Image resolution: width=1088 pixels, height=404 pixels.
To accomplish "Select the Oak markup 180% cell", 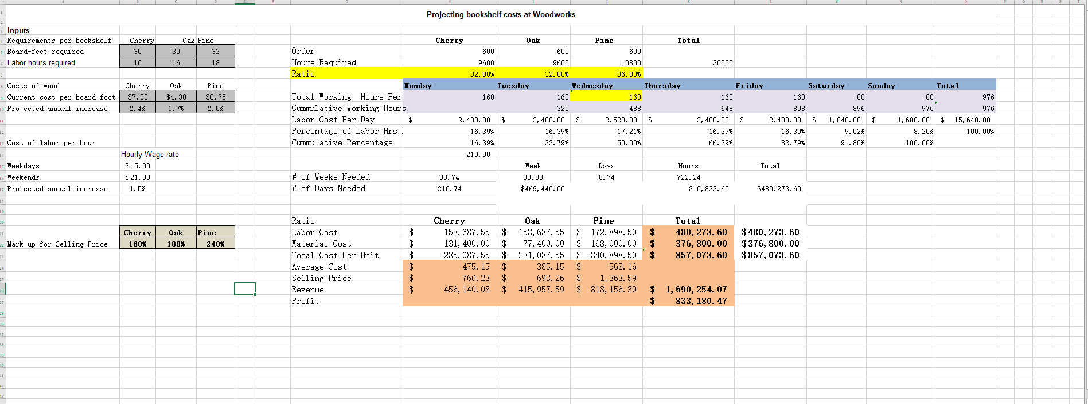I will click(176, 244).
